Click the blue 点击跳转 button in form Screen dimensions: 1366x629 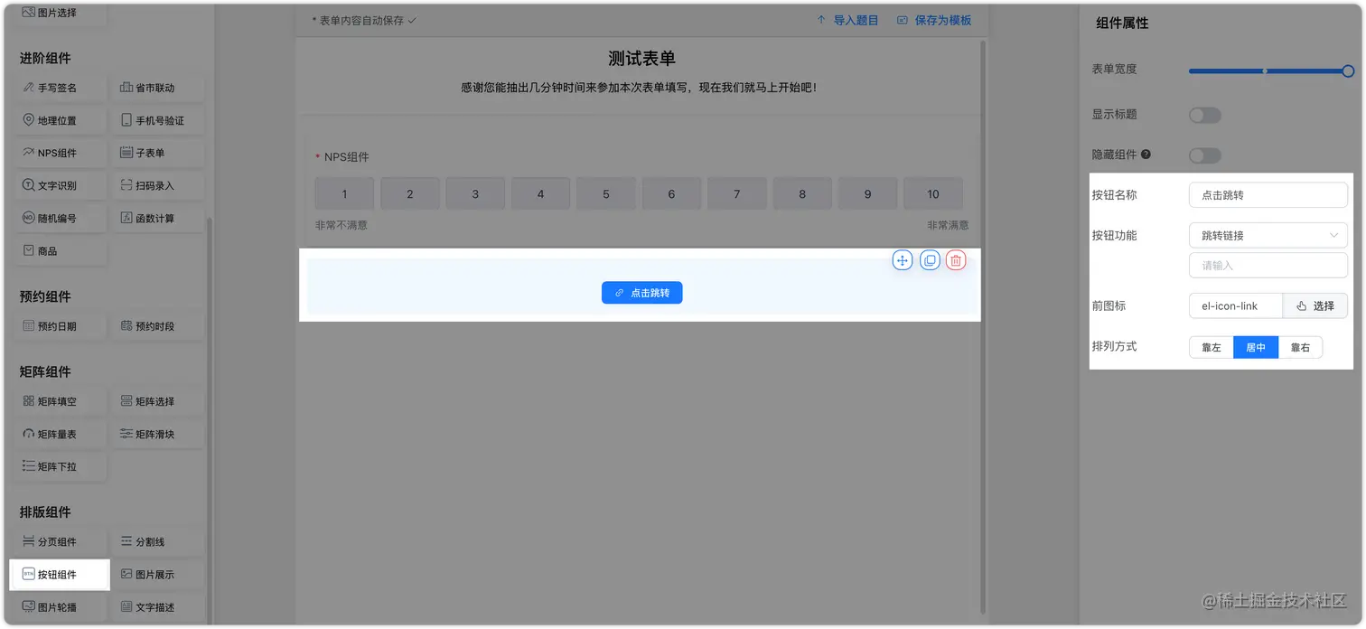[x=642, y=293]
